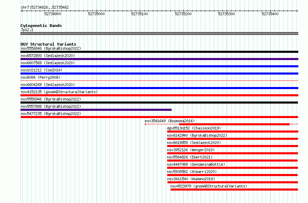Screen dimensions: 308x203
Task: Click nsv3411540 (Audano2019) label
Action: tap(191, 179)
